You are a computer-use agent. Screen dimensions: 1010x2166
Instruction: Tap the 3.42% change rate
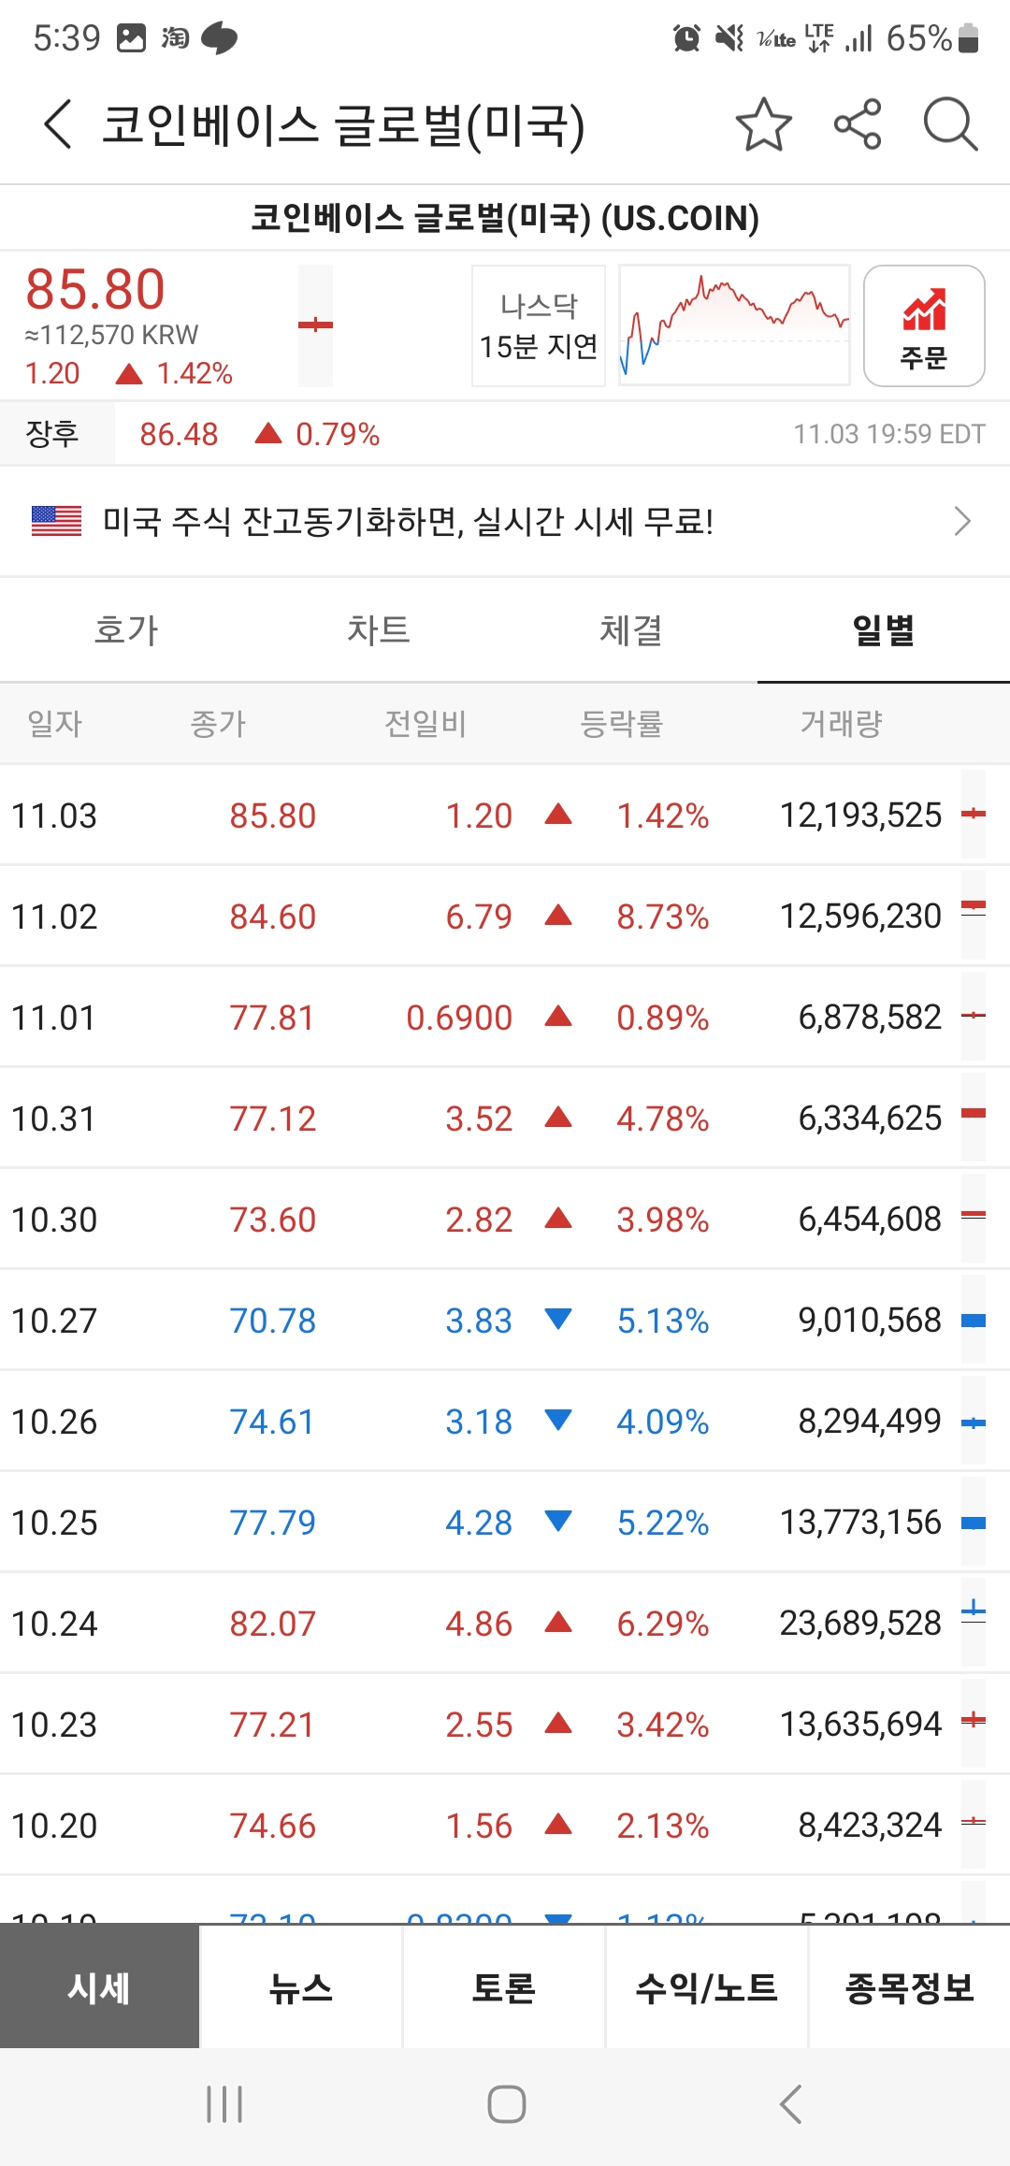tap(662, 1725)
